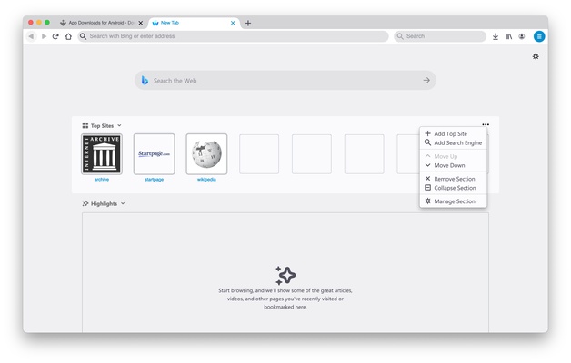The image size is (571, 363).
Task: Choose Manage Section menu entry
Action: coord(453,201)
